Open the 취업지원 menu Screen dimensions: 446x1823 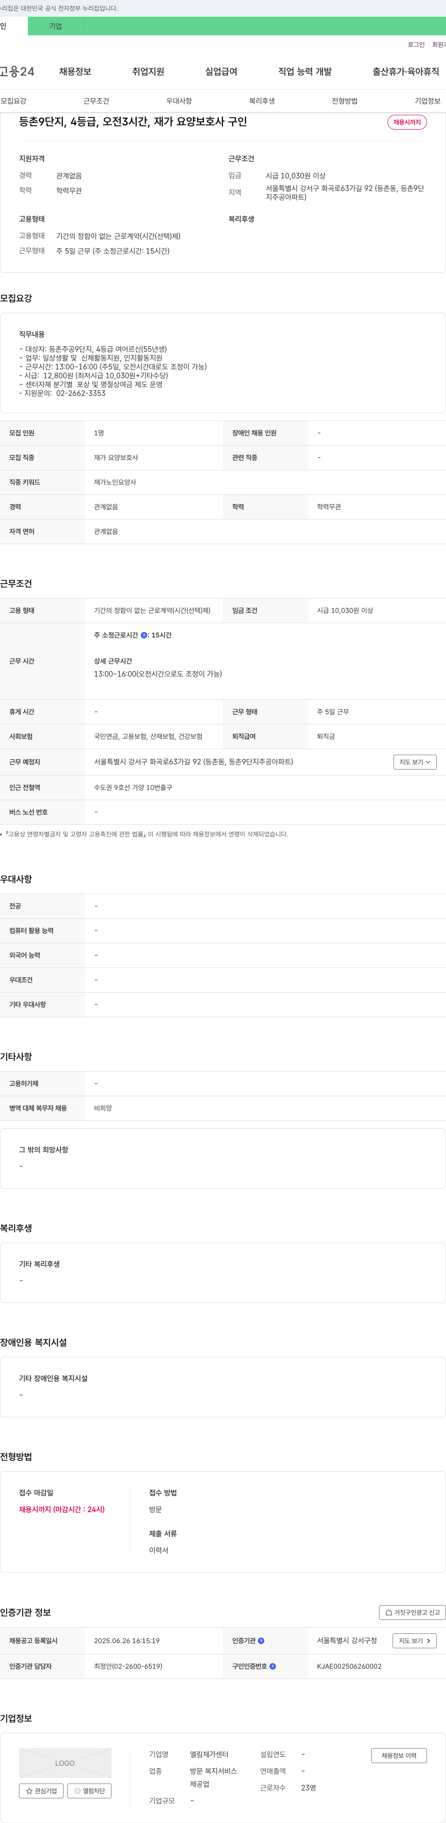(148, 72)
